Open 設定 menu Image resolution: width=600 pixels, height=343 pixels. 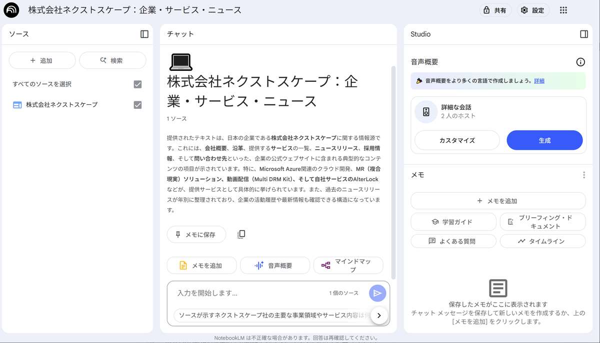pyautogui.click(x=533, y=10)
